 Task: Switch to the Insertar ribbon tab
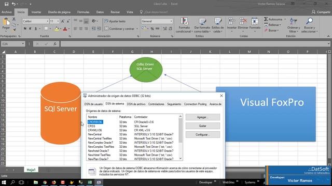click(36, 12)
